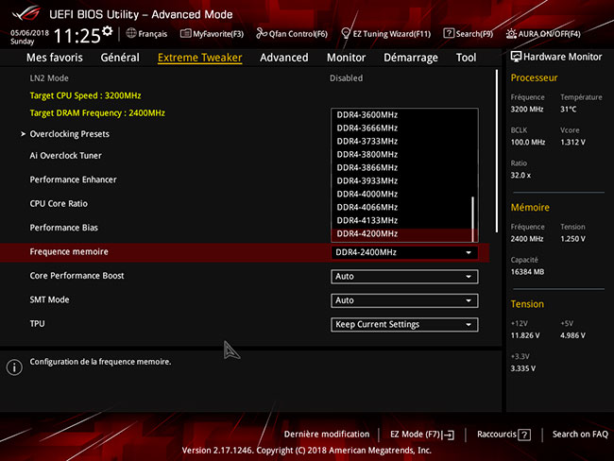Open the Monitor tab
Screen dimensions: 614x461
(346, 58)
